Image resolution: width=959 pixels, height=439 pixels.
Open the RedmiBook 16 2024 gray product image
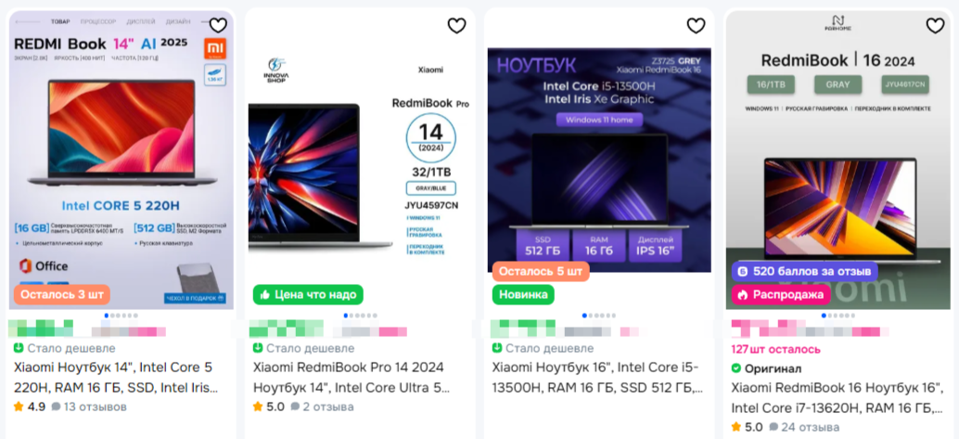coord(838,160)
